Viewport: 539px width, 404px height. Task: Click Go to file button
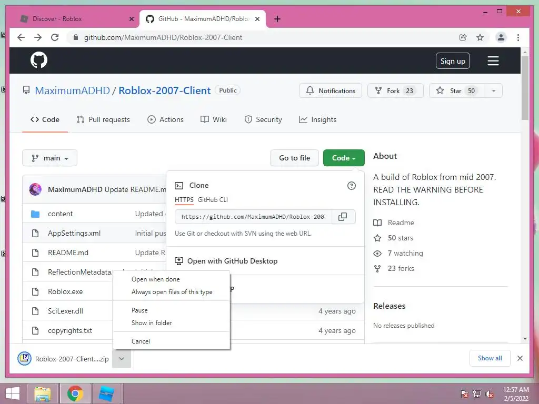click(294, 158)
